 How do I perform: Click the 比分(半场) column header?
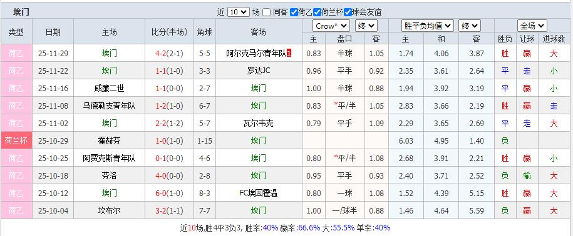(x=169, y=32)
